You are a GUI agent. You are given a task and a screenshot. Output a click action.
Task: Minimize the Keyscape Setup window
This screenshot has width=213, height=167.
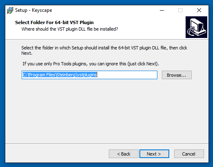coord(162,10)
